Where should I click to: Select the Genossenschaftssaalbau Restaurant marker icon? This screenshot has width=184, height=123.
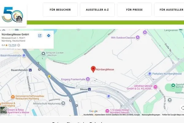[13, 97]
